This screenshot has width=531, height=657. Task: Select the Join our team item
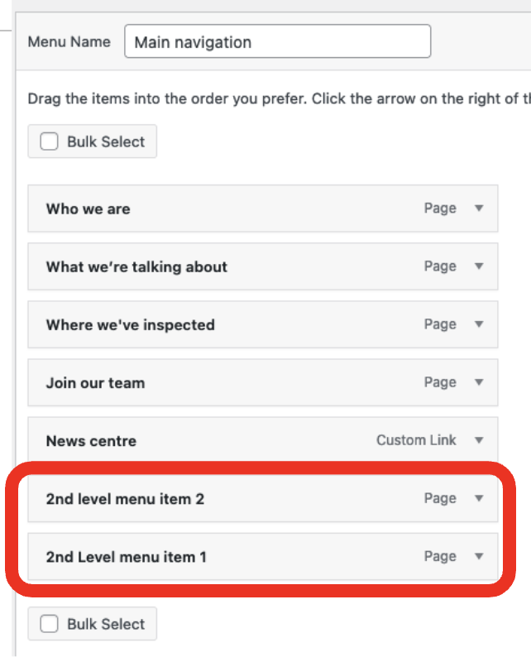95,383
